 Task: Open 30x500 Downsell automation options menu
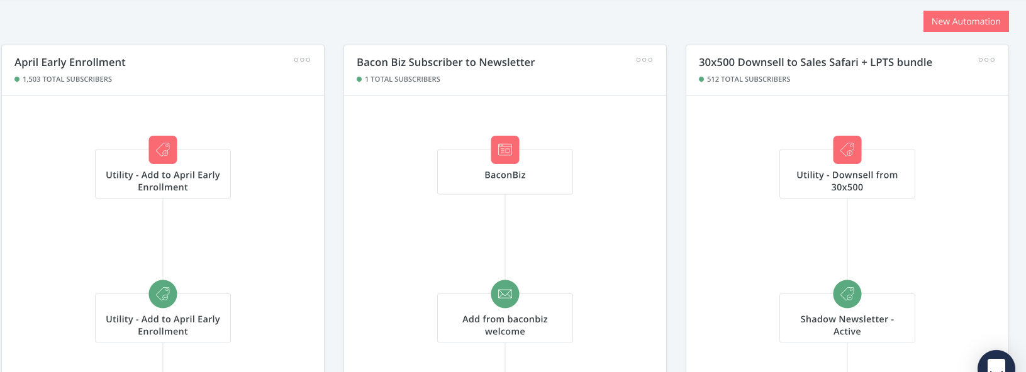click(x=986, y=60)
